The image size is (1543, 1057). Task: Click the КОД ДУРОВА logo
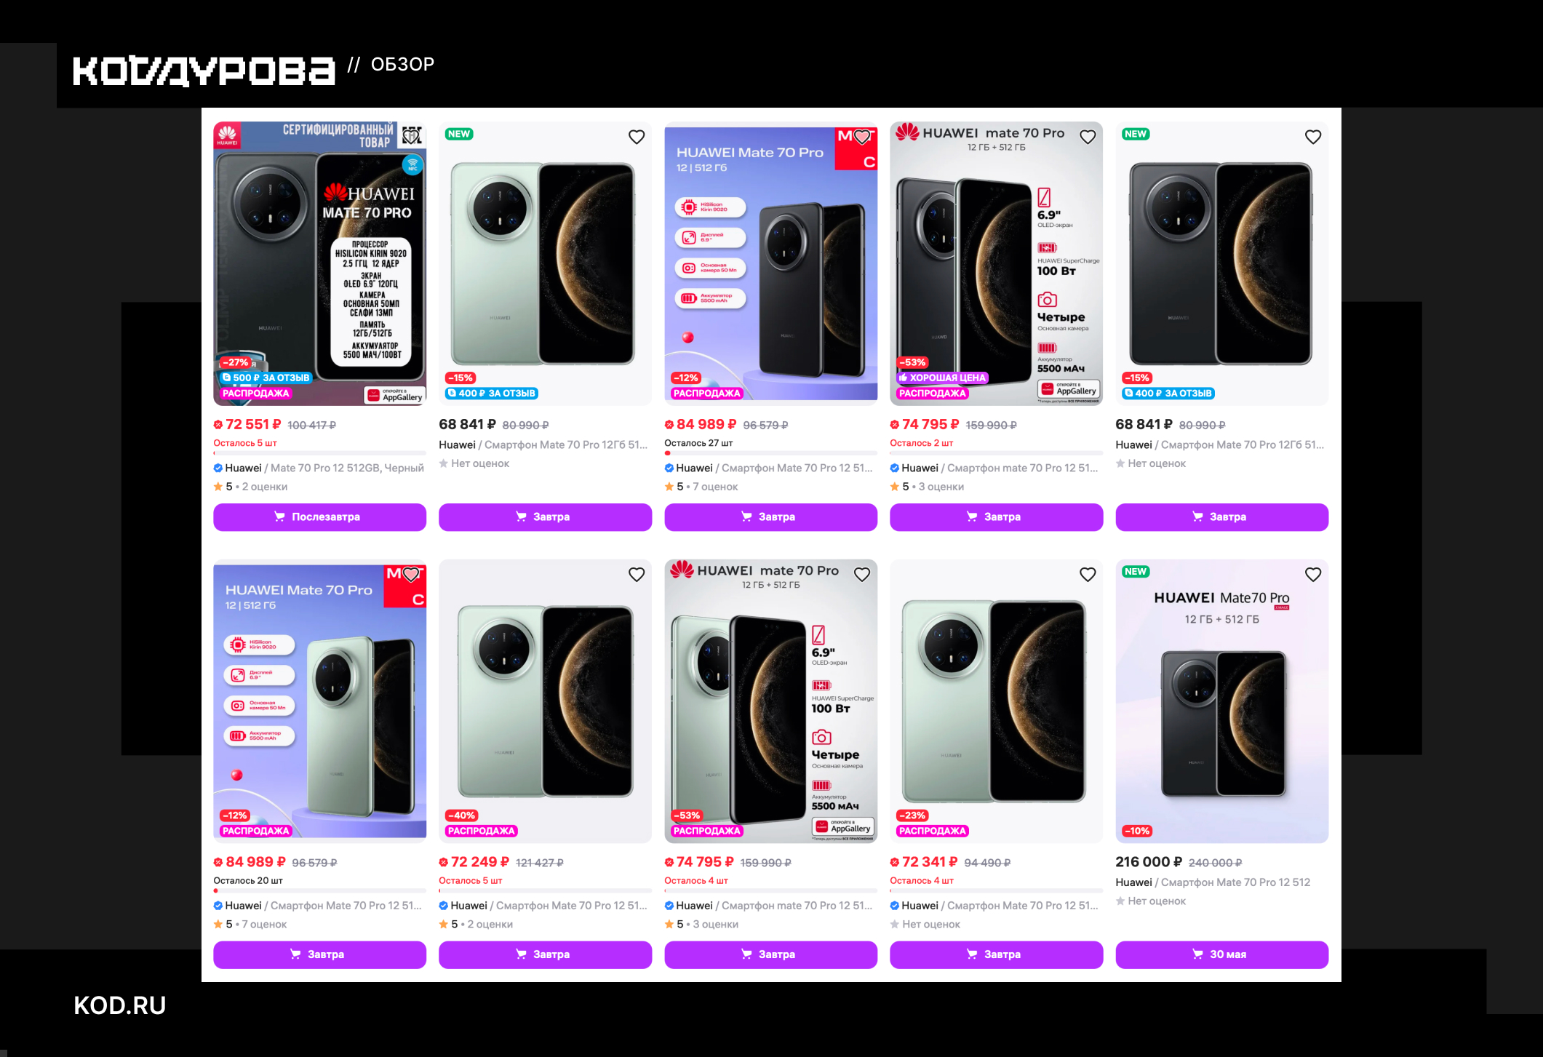pos(204,71)
